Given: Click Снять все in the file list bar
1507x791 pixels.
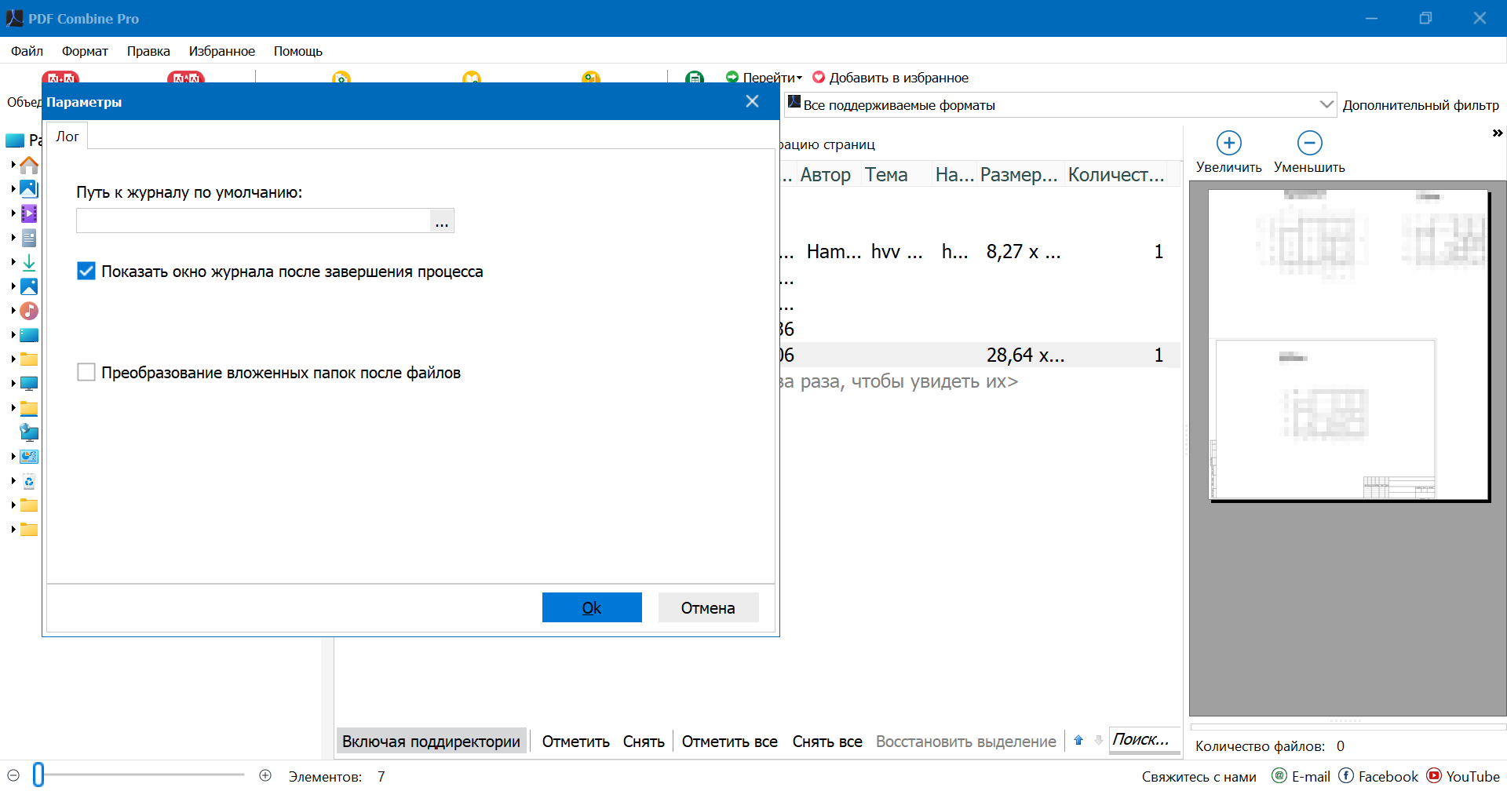Looking at the screenshot, I should (x=827, y=742).
